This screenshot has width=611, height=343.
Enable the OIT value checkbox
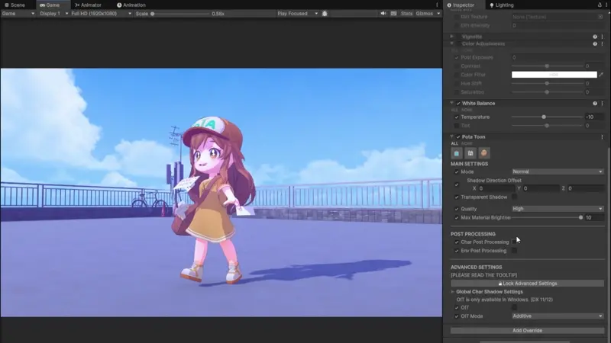click(x=514, y=308)
